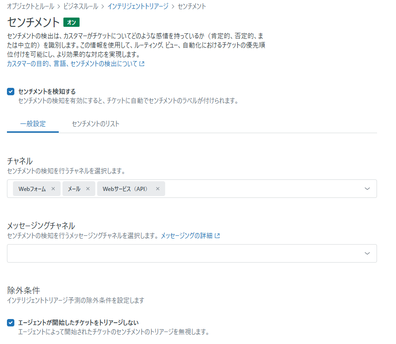Remove the Webフォーム channel tag

pos(53,189)
